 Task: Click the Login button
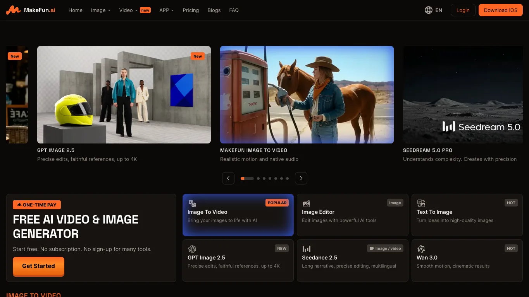click(x=463, y=10)
